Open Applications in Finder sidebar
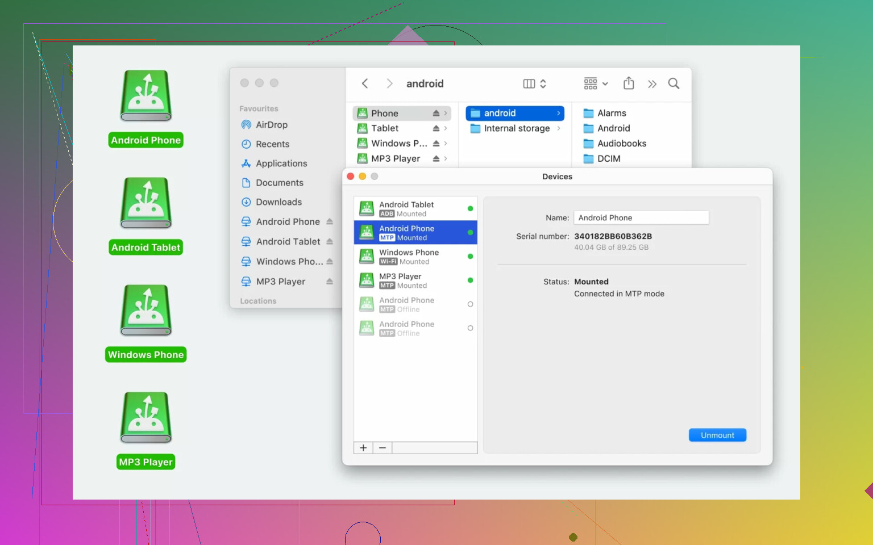Image resolution: width=873 pixels, height=545 pixels. point(281,163)
